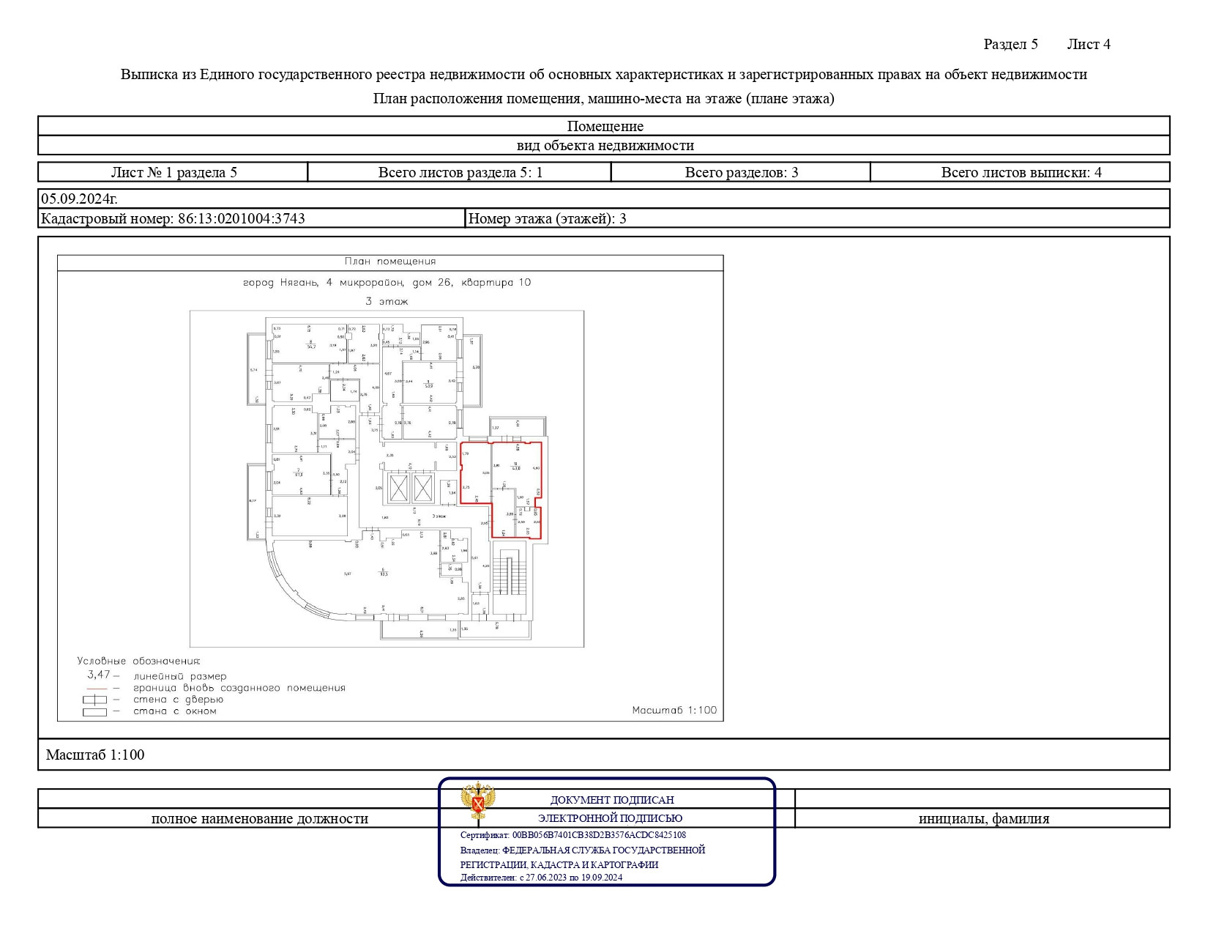Screen dimensions: 1208x934
Task: Click the wall-with-window legend symbol
Action: [95, 712]
